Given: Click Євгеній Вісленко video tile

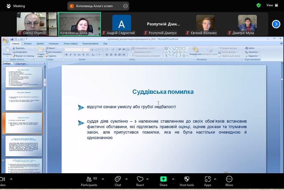Looking at the screenshot, I should coord(206,24).
